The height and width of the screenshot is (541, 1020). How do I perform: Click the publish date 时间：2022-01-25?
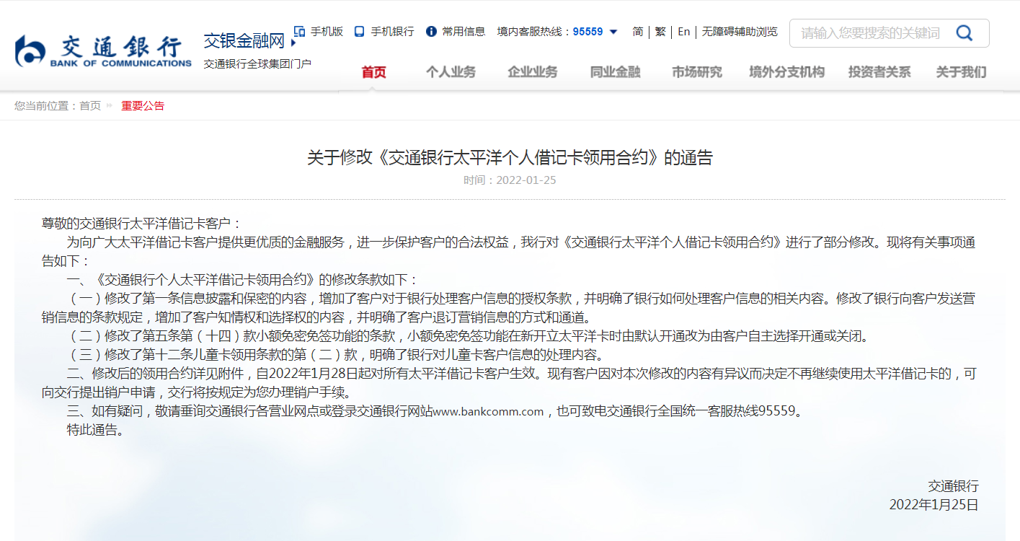(510, 180)
